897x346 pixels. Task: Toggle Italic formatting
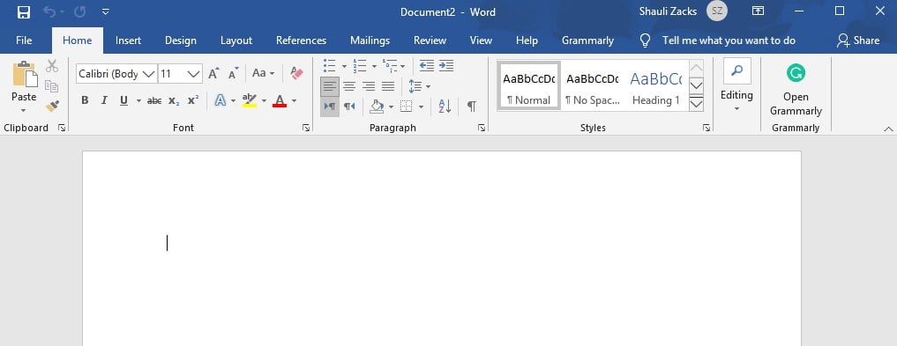[104, 100]
